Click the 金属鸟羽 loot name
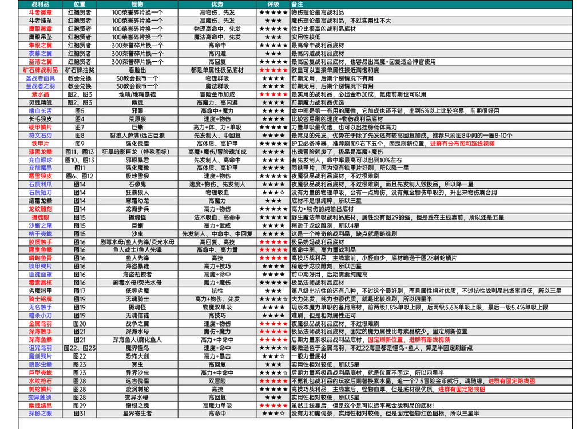The image size is (583, 429). (40, 323)
